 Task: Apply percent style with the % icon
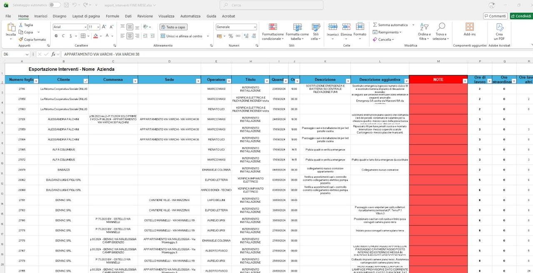(231, 36)
